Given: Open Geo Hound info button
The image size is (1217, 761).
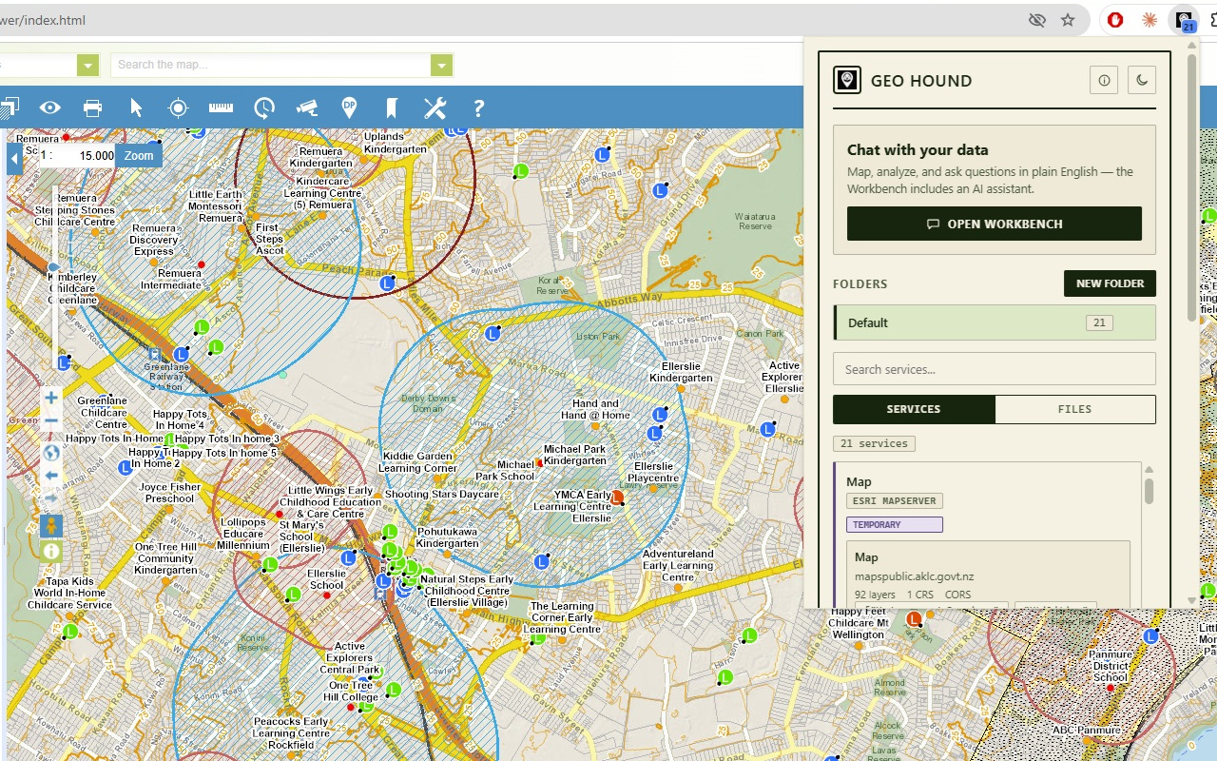Looking at the screenshot, I should [x=1104, y=81].
